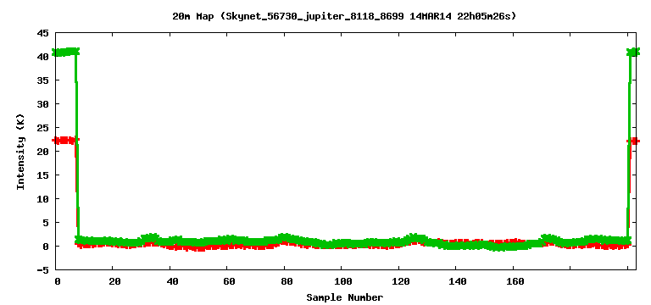
Task: Click the 'Intensity (K)' y-axis label
Action: pyautogui.click(x=20, y=152)
